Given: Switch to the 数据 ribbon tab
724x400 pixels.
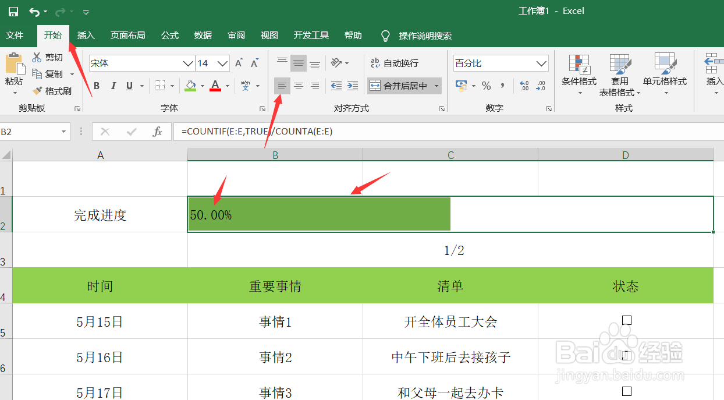Looking at the screenshot, I should coord(203,36).
